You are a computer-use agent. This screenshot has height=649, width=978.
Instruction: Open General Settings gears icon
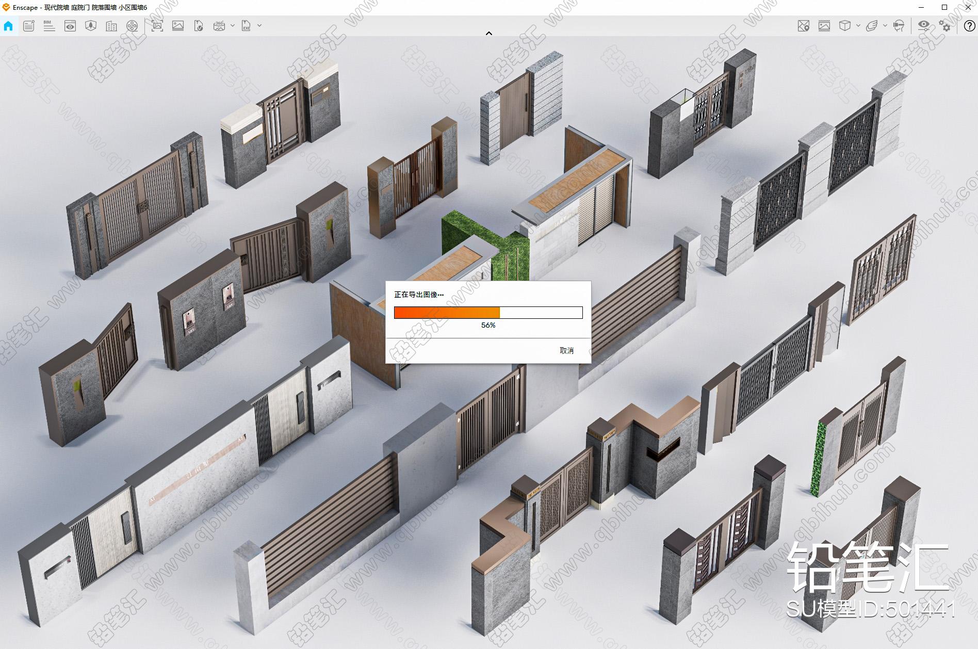coord(944,26)
